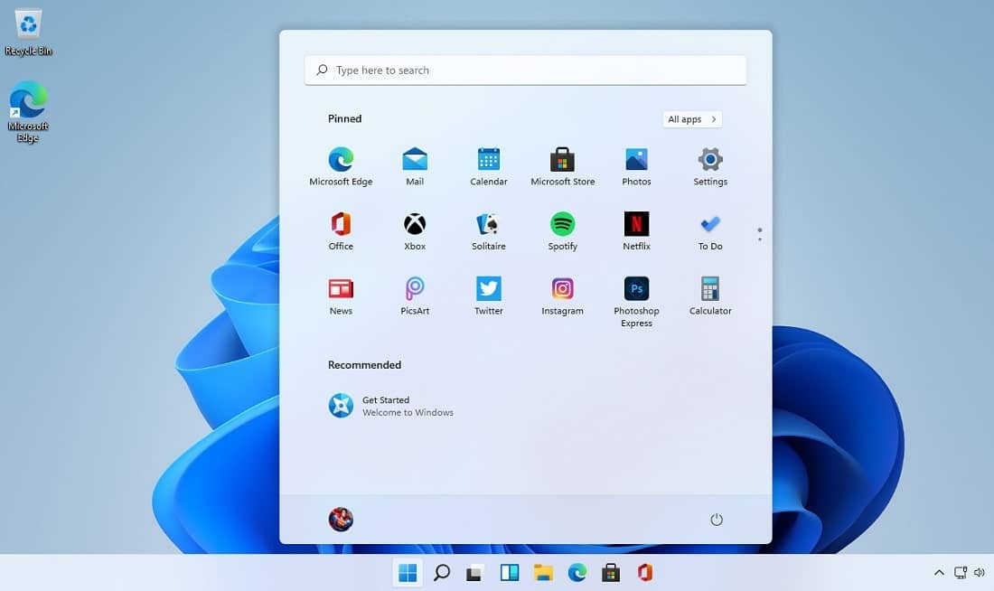Launch the Mail app
Screen dimensions: 994x591
click(x=415, y=167)
